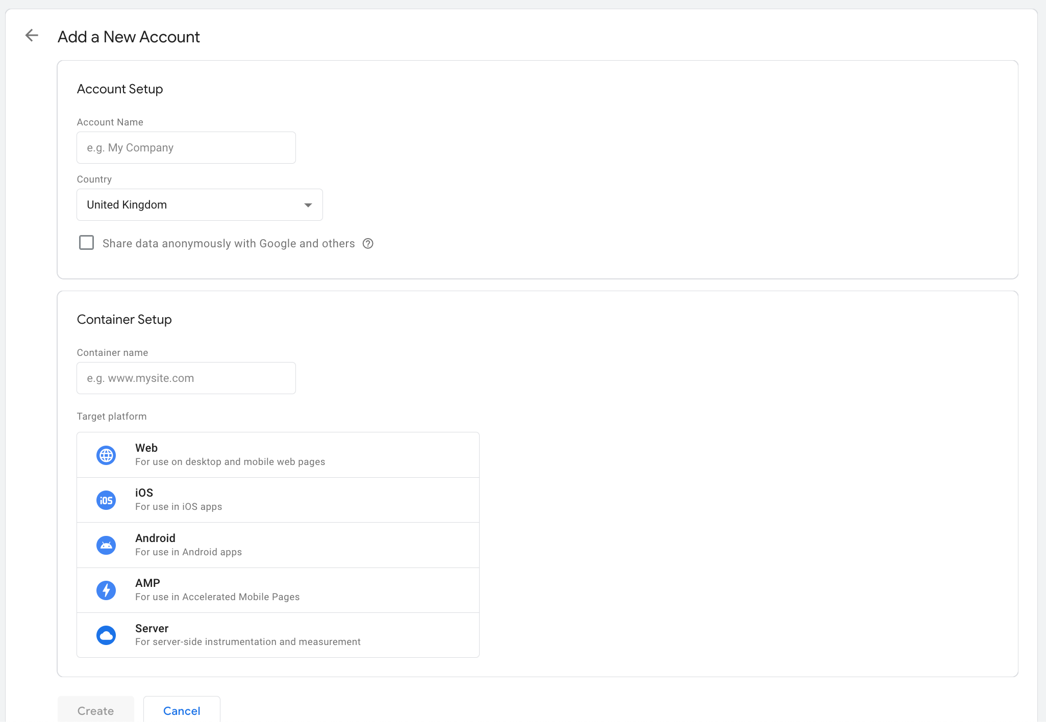The image size is (1046, 722).
Task: Click the Web globe icon
Action: [106, 455]
